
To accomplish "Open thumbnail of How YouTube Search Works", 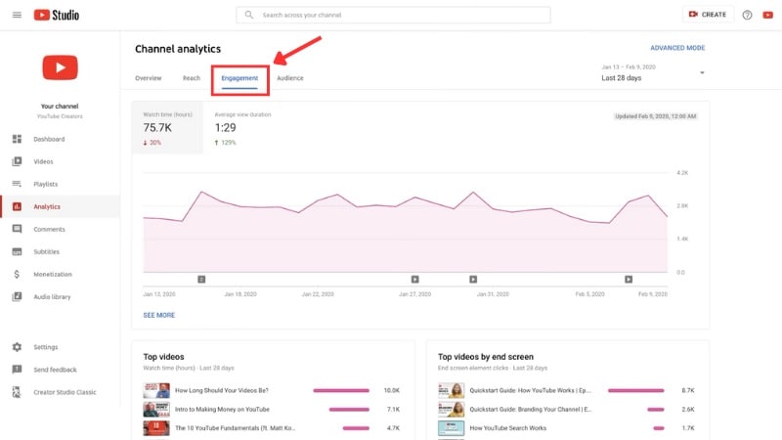I will pyautogui.click(x=452, y=428).
